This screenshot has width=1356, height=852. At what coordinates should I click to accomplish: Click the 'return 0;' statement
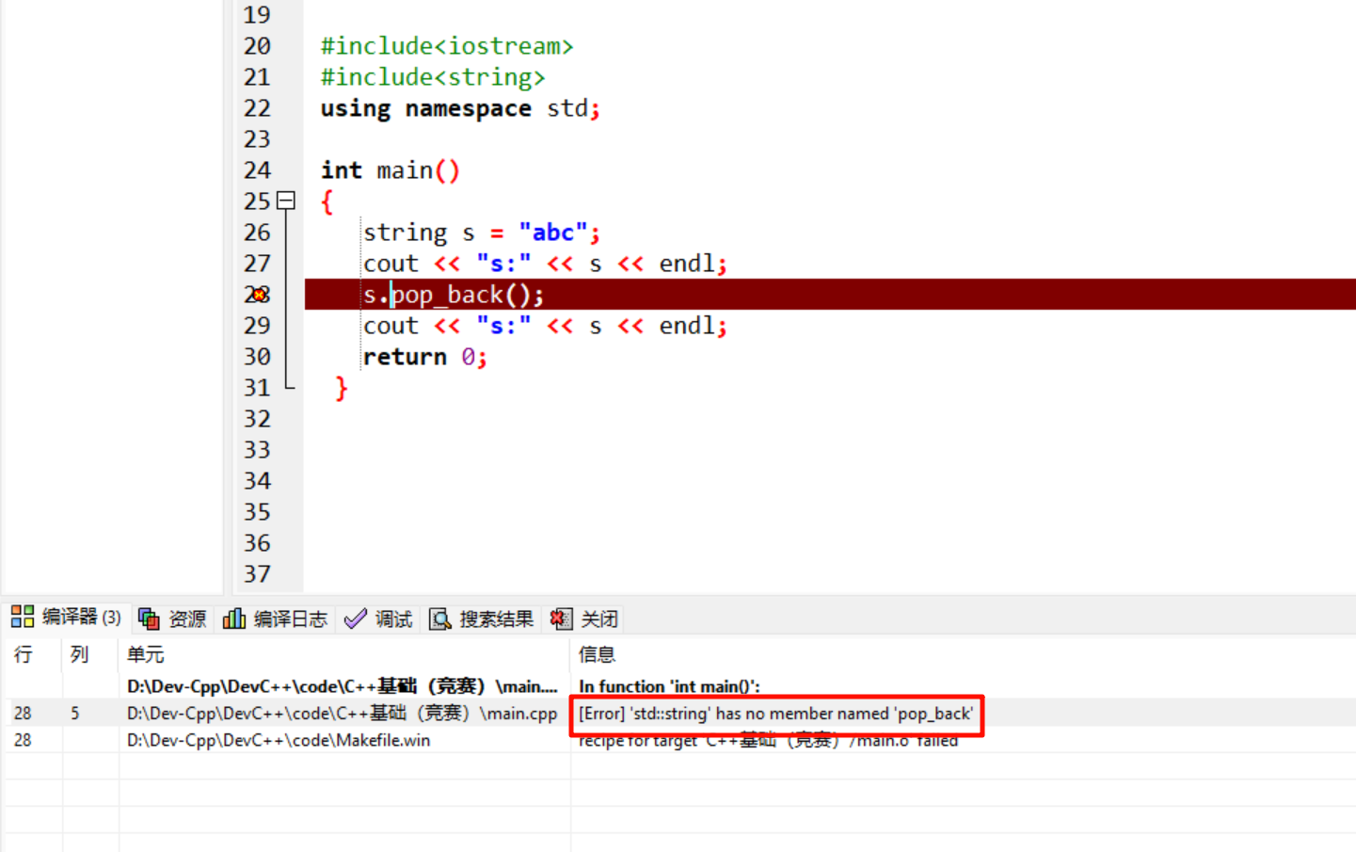tap(425, 357)
